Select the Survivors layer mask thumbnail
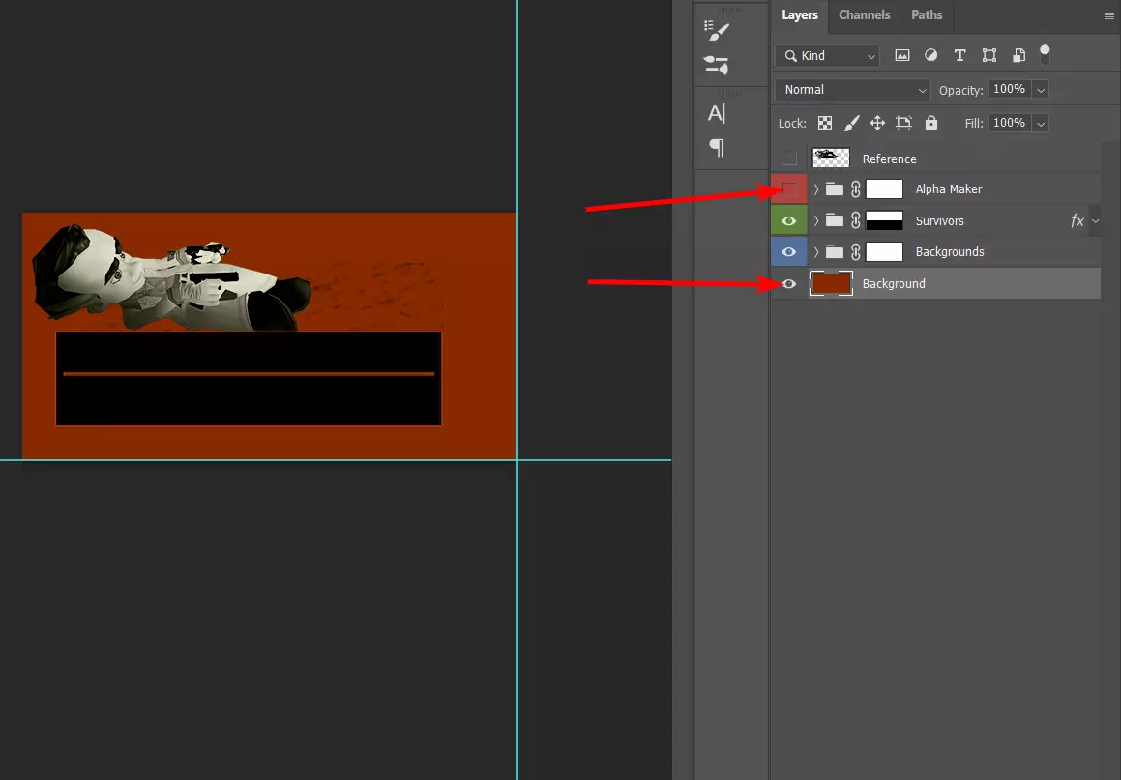Screen dimensions: 1121x780 click(x=884, y=220)
